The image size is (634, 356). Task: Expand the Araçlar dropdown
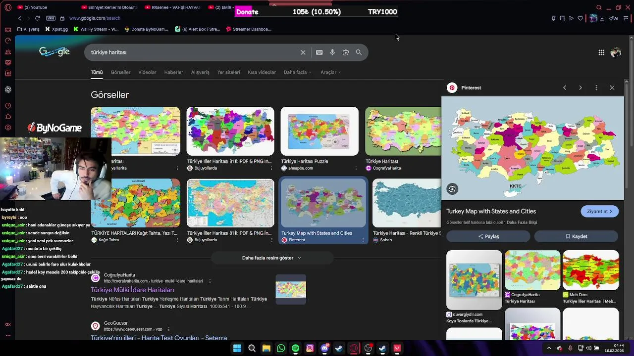tap(331, 72)
